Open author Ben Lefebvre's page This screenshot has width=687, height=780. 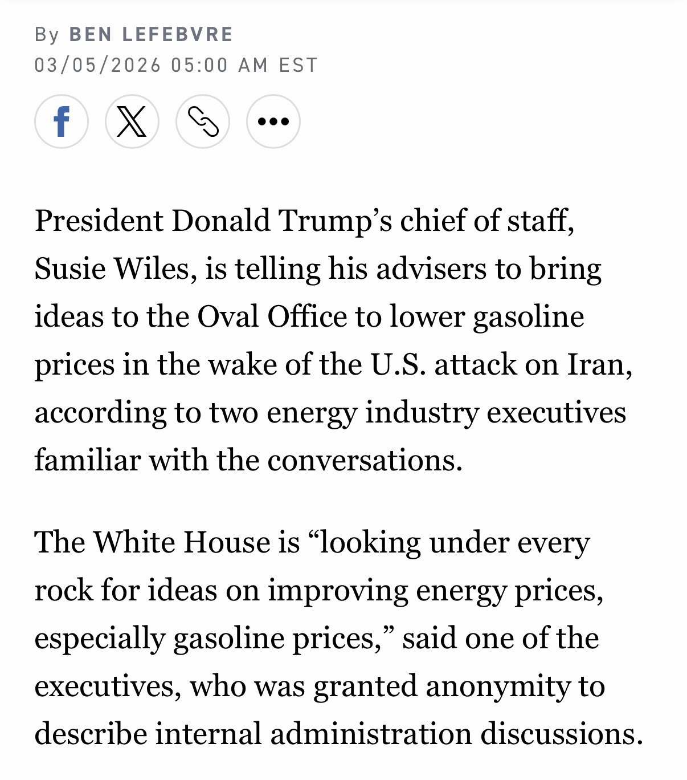coord(151,34)
